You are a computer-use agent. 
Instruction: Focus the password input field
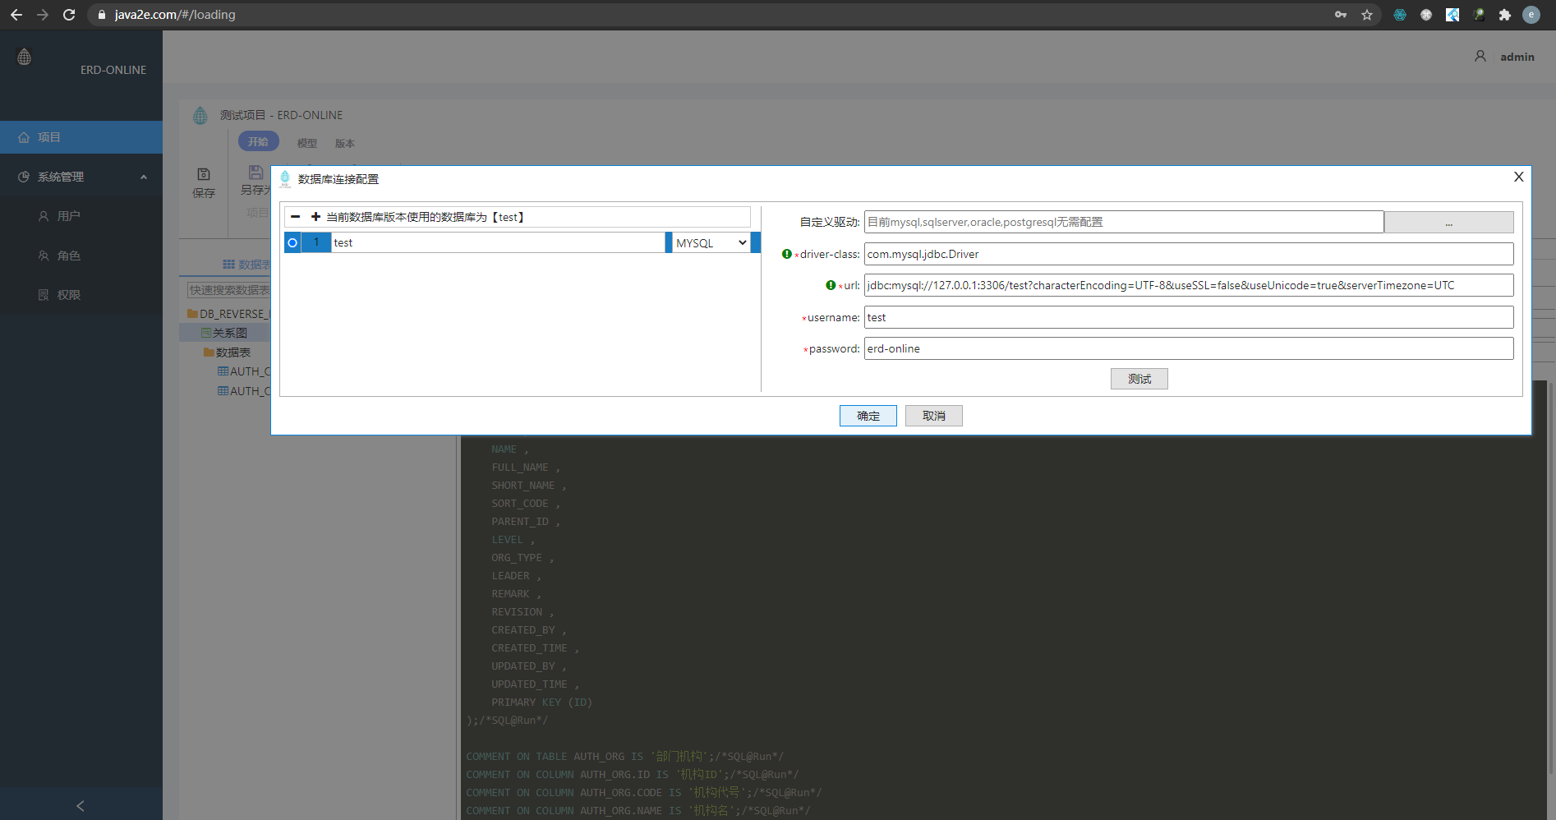pyautogui.click(x=1189, y=348)
